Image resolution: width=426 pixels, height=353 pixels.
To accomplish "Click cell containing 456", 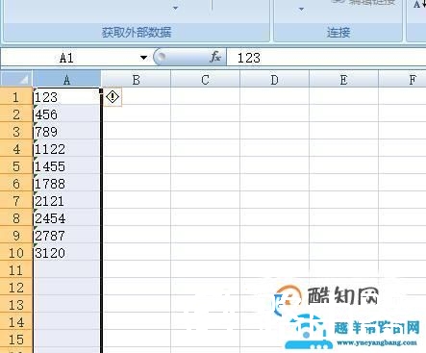I will (x=66, y=113).
